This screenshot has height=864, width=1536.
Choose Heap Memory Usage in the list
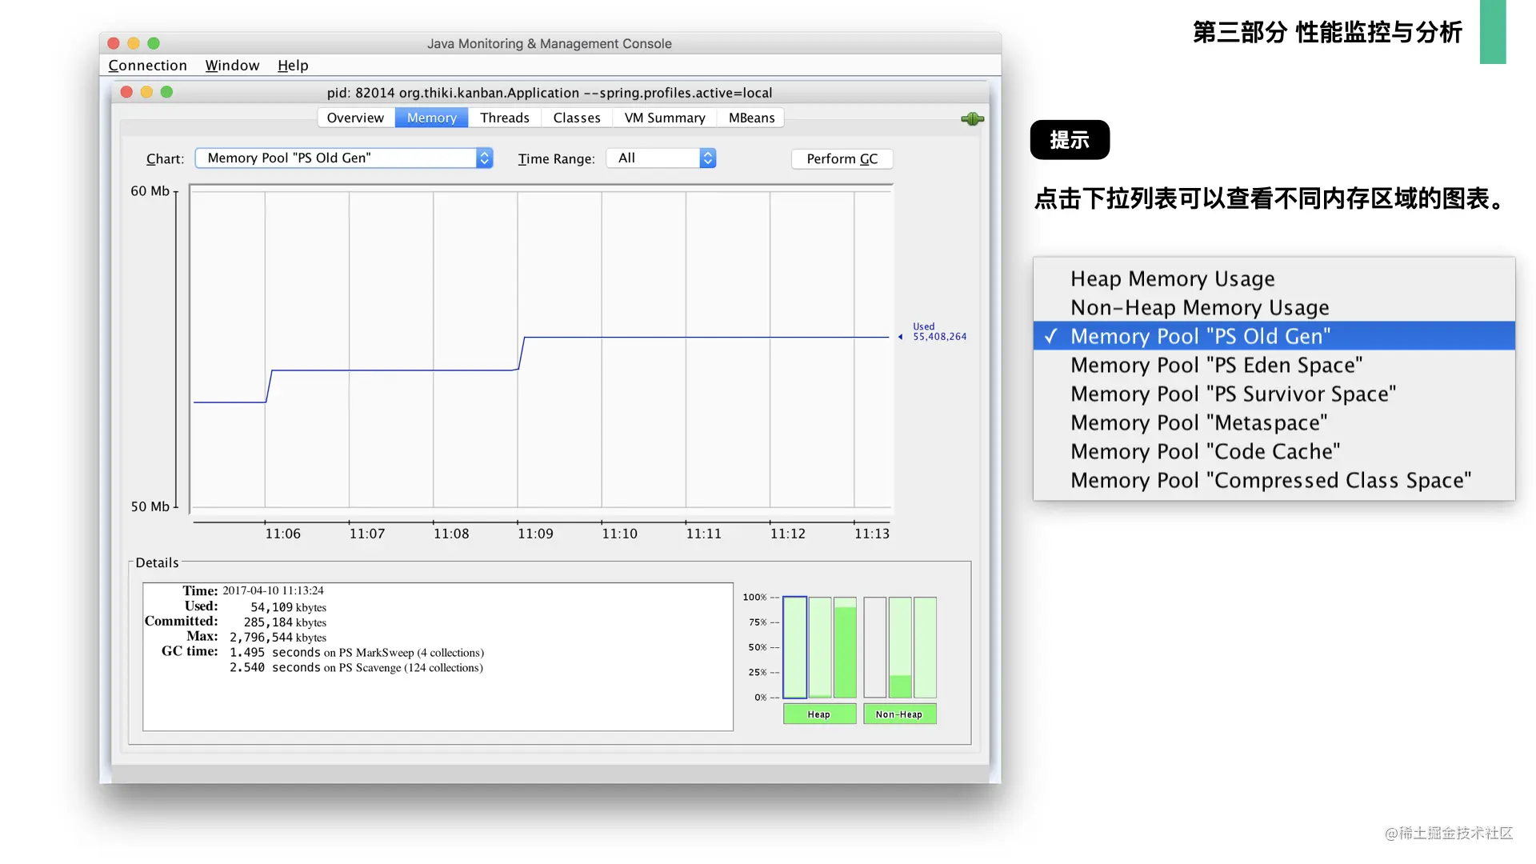tap(1274, 278)
